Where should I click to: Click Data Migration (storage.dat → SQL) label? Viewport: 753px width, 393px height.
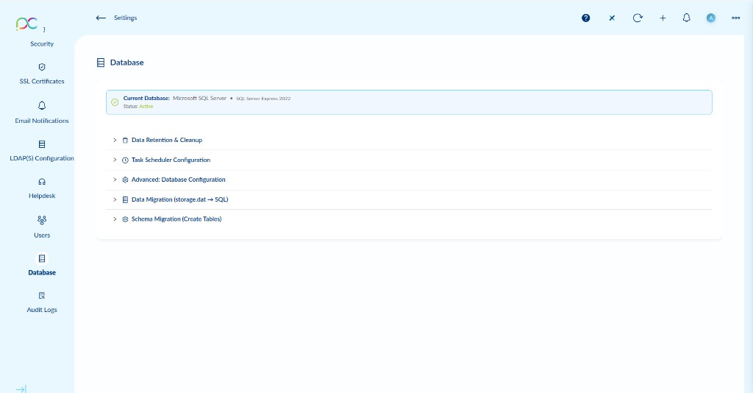[179, 199]
